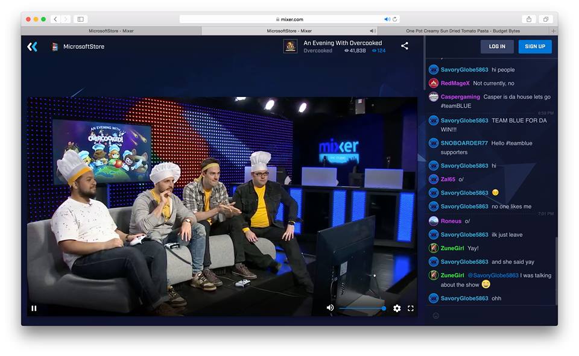Switch to first MicrosoftStore - Mixer tab
The width and height of the screenshot is (579, 356).
tap(111, 31)
